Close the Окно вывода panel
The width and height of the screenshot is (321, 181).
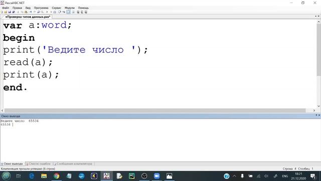click(319, 115)
